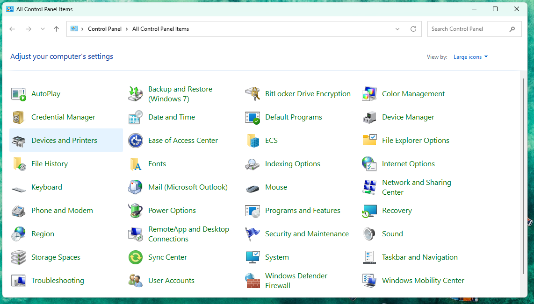
Task: Open the Troubleshooting link
Action: [x=58, y=281]
